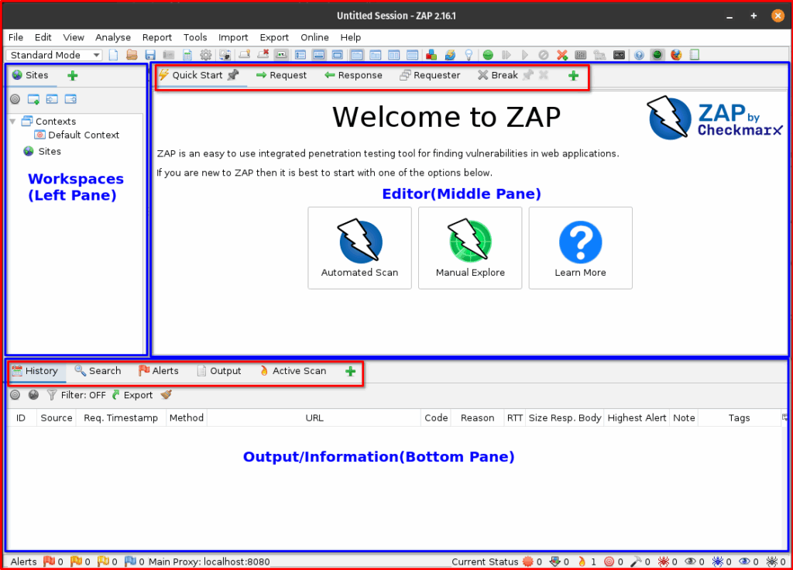The image size is (793, 570).
Task: Open the Standard Mode dropdown
Action: click(55, 55)
